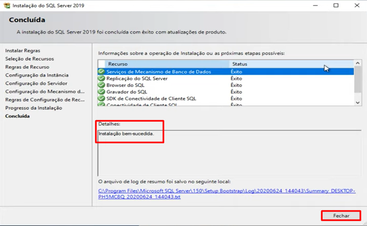Click the feature list scroll down arrow
The image size is (367, 226).
[x=358, y=103]
